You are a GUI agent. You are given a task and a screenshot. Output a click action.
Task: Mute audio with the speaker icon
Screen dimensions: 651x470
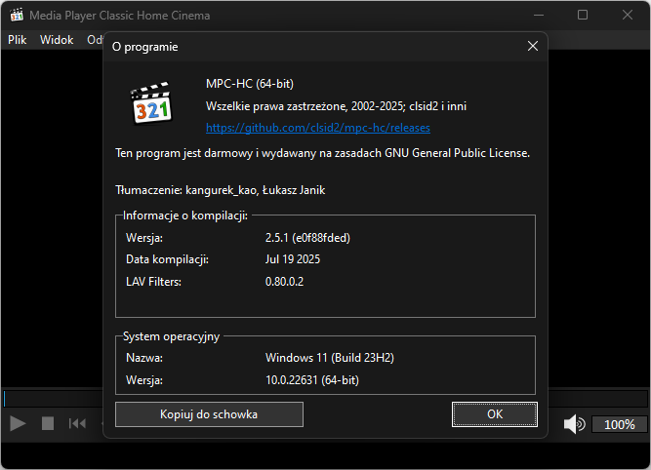(x=574, y=424)
